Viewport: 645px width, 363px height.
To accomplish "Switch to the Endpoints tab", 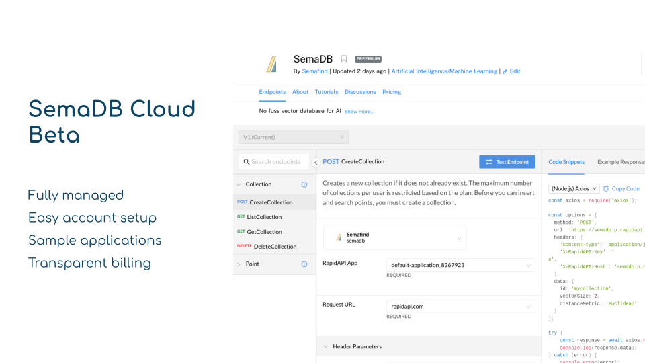I will coord(272,92).
